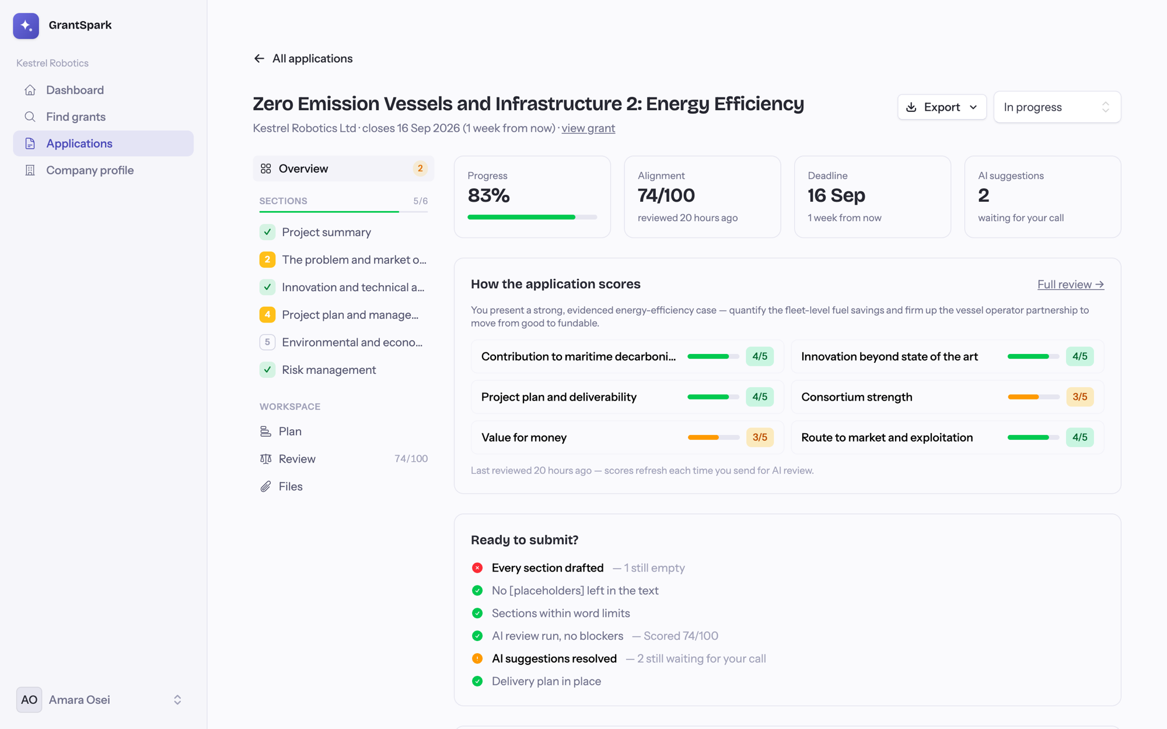Click the Export button label
1167x729 pixels.
tap(942, 107)
